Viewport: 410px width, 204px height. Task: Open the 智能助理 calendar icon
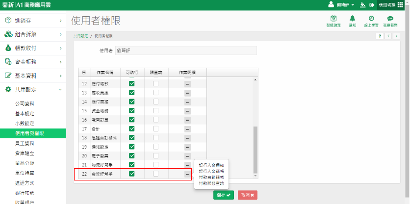(333, 18)
